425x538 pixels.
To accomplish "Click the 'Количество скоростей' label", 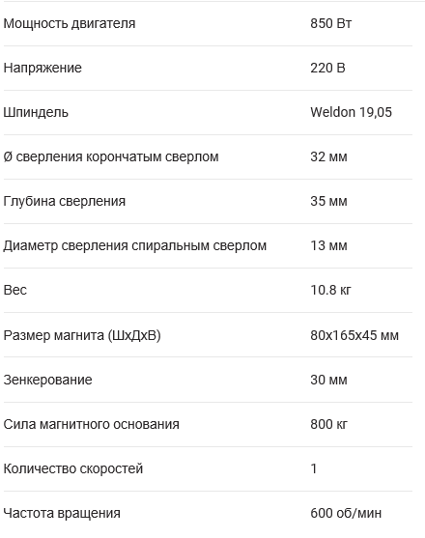I will [73, 468].
